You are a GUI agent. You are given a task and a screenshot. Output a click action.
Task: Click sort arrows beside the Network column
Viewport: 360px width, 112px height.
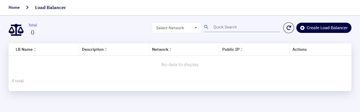(x=171, y=49)
